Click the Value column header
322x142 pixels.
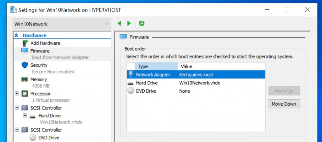click(222, 67)
